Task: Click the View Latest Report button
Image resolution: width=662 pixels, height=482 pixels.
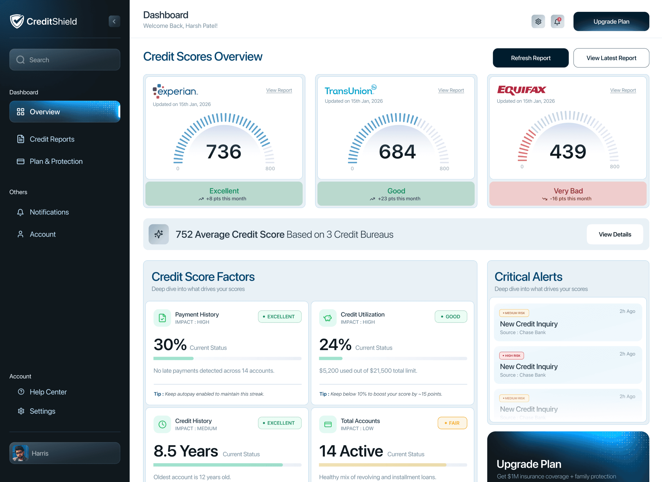Action: point(611,58)
